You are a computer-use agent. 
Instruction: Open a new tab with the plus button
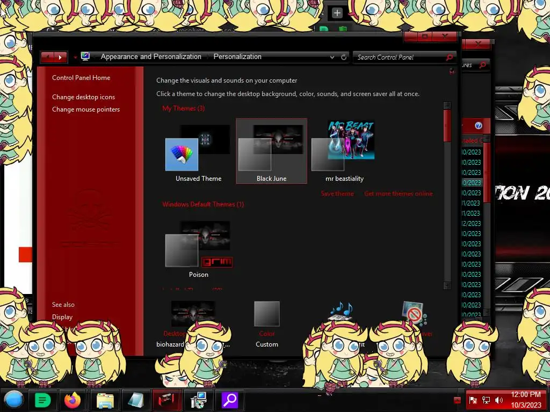click(x=337, y=13)
